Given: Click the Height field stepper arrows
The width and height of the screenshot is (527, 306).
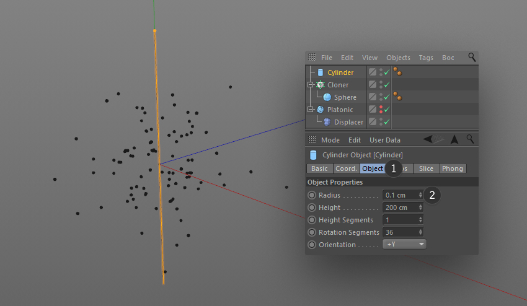Looking at the screenshot, I should pyautogui.click(x=420, y=208).
